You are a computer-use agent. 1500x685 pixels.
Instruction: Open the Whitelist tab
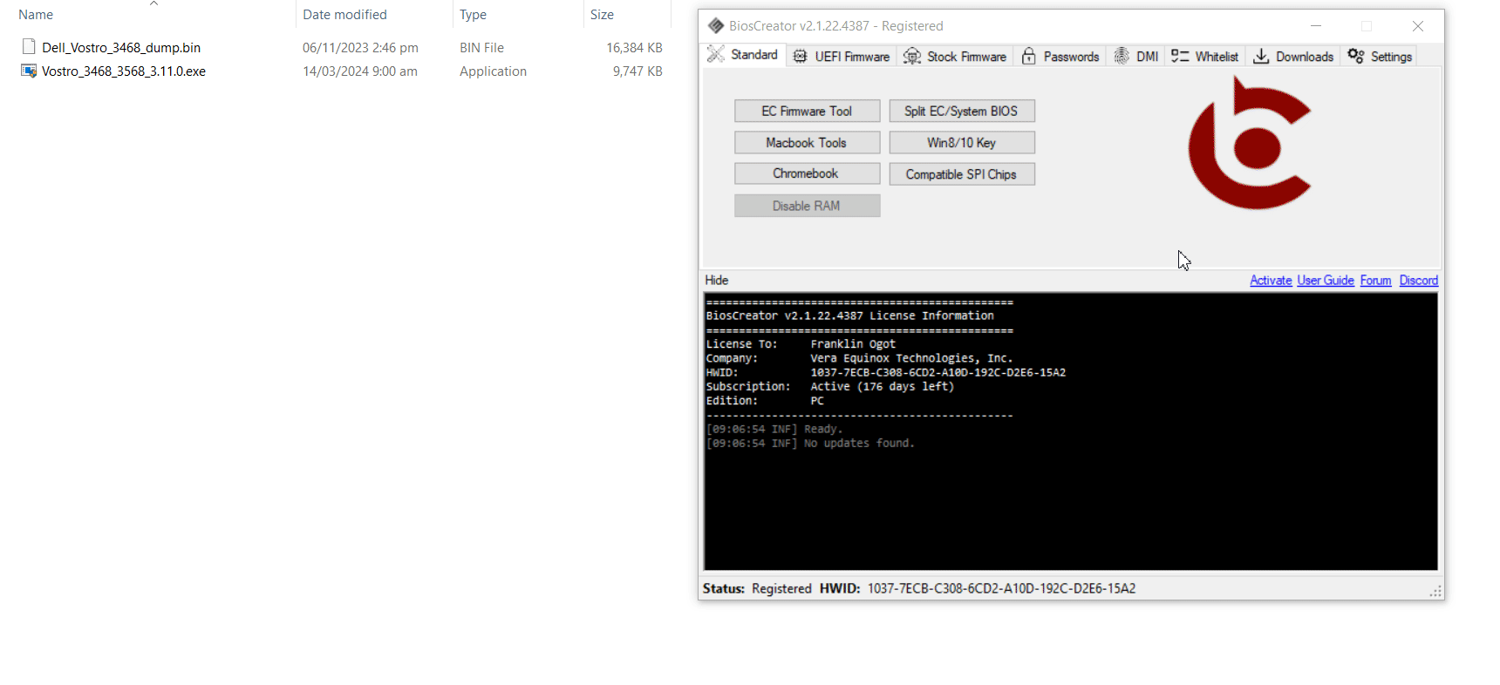point(1205,57)
